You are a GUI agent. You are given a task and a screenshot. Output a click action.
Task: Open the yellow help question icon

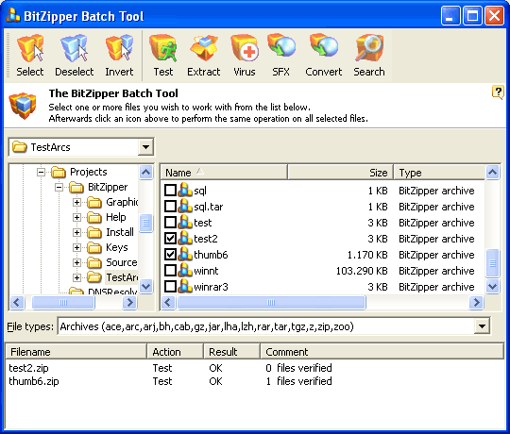498,92
